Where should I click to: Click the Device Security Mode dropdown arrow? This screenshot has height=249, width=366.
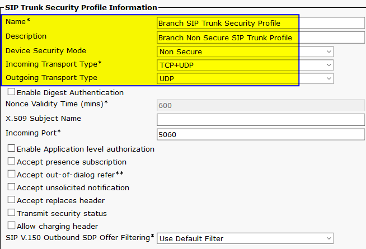[x=329, y=51]
